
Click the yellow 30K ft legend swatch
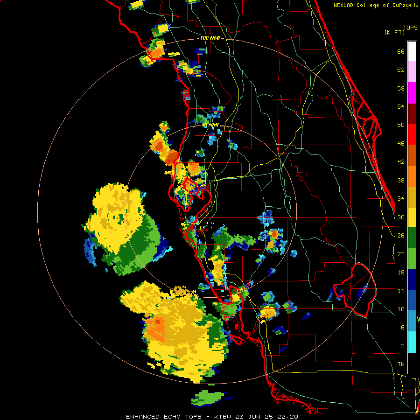coord(412,217)
